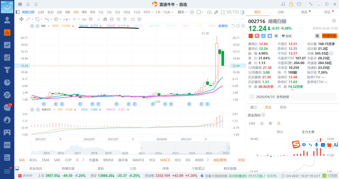Open chart settings gear in top toolbar
This screenshot has width=339, height=179.
192,12
